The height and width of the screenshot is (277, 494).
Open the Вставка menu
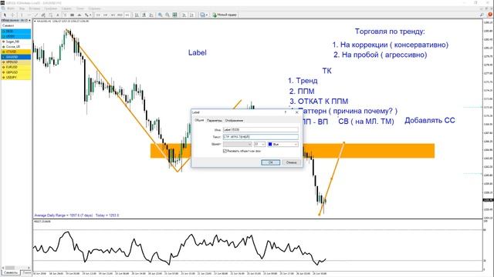[x=34, y=8]
